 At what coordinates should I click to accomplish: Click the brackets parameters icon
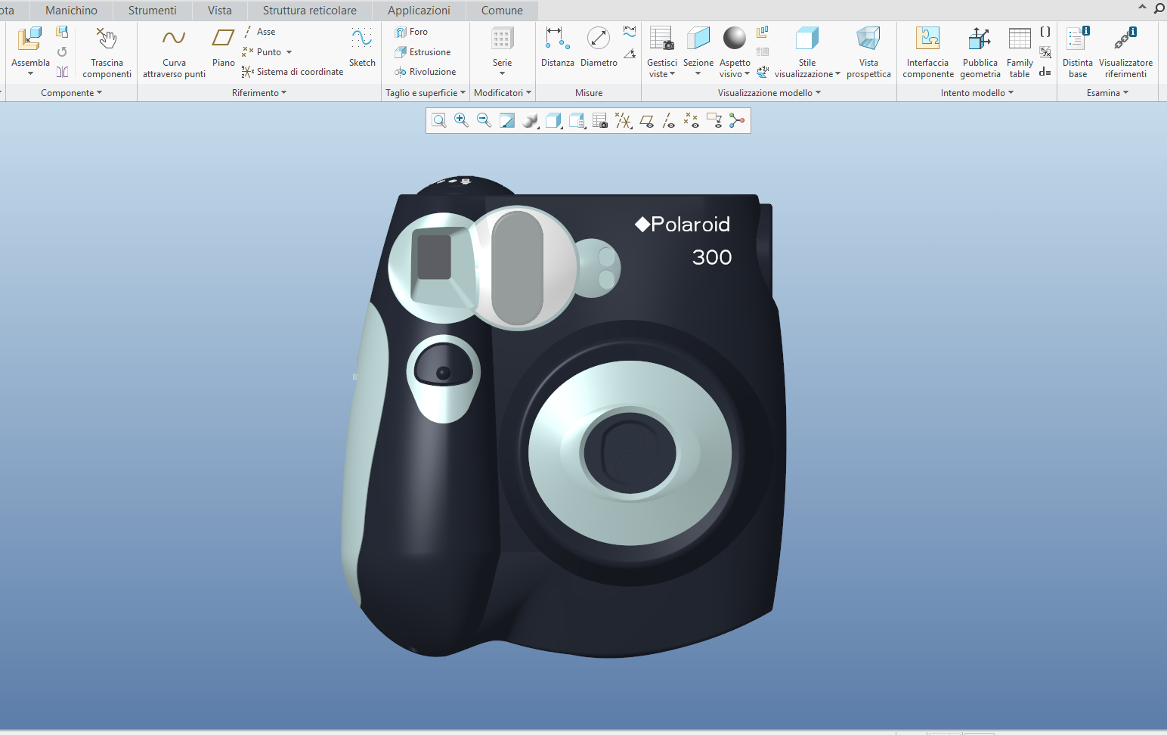pos(1045,32)
